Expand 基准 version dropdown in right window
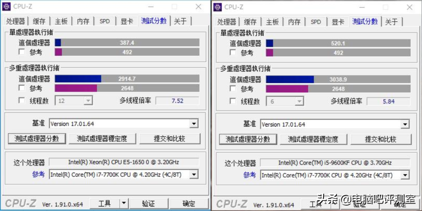Screen dimensions: 422x211 pos(405,124)
